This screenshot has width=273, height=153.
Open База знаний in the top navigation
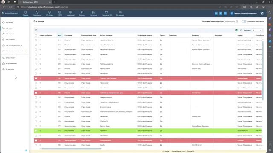70,13
